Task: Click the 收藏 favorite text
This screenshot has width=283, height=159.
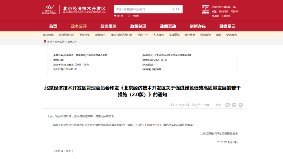Action: [207, 105]
